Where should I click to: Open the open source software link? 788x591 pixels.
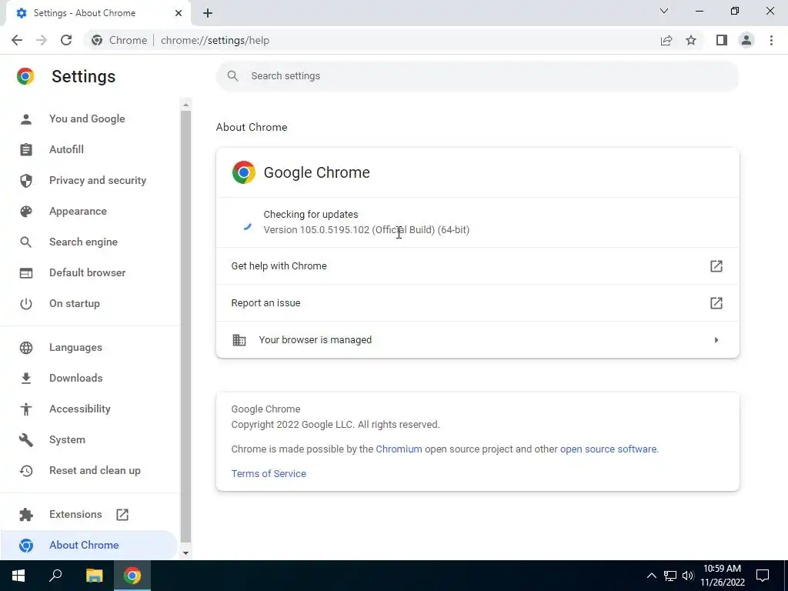click(x=608, y=449)
